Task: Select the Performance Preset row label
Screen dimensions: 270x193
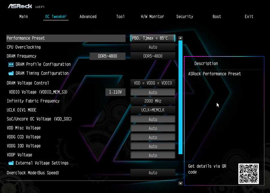Action: tap(26, 38)
